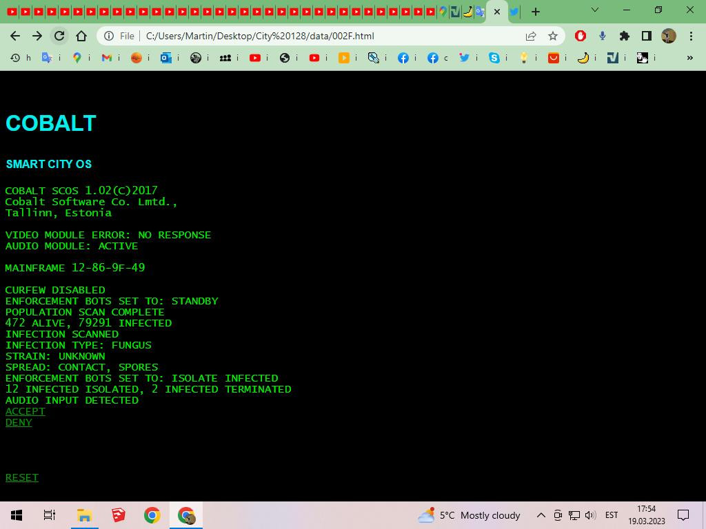The width and height of the screenshot is (706, 529).
Task: Reload the page with the refresh button
Action: [59, 36]
